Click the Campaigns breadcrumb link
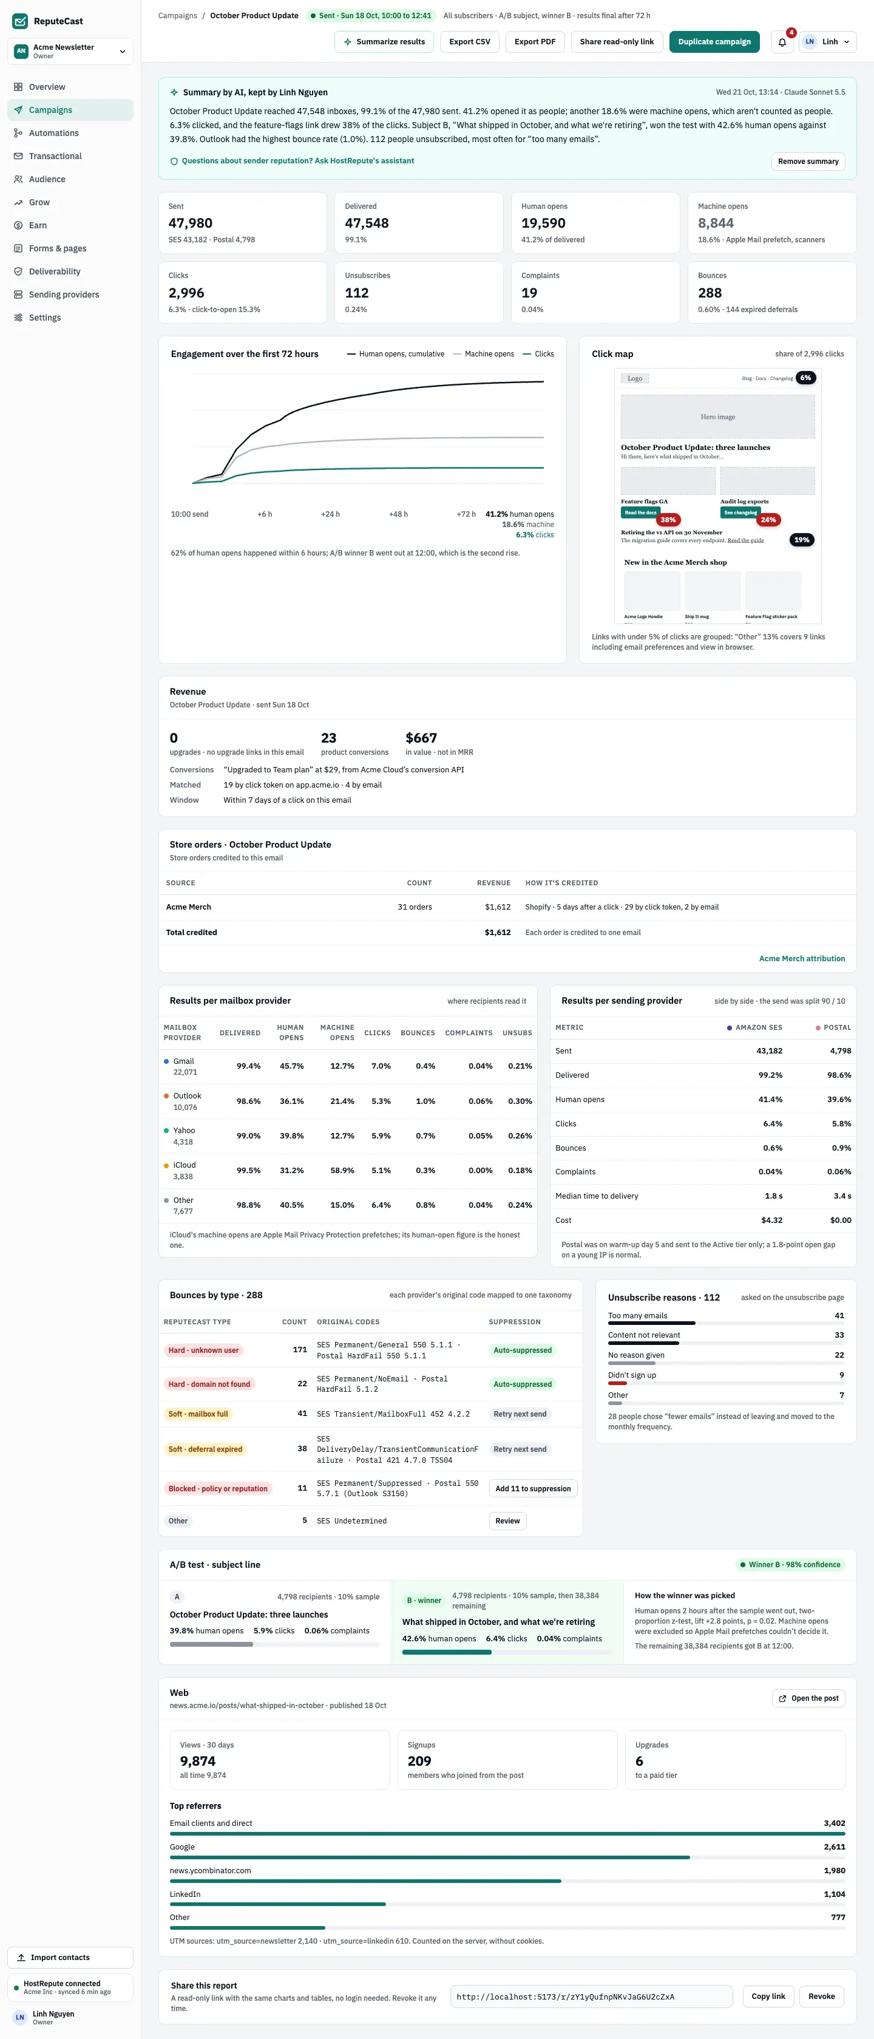The height and width of the screenshot is (2039, 874). point(178,16)
